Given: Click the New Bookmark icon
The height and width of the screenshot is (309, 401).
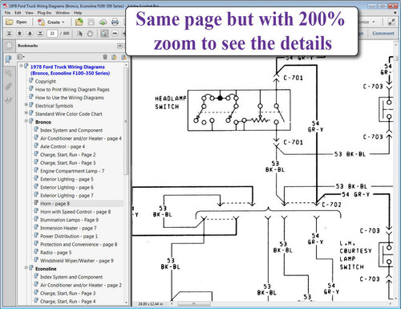Looking at the screenshot, I should tap(114, 57).
